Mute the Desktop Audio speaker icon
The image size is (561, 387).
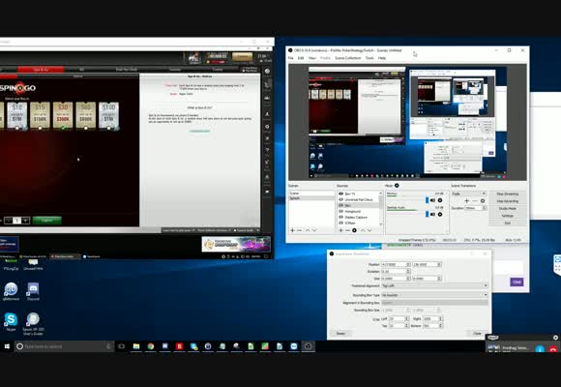pyautogui.click(x=432, y=214)
